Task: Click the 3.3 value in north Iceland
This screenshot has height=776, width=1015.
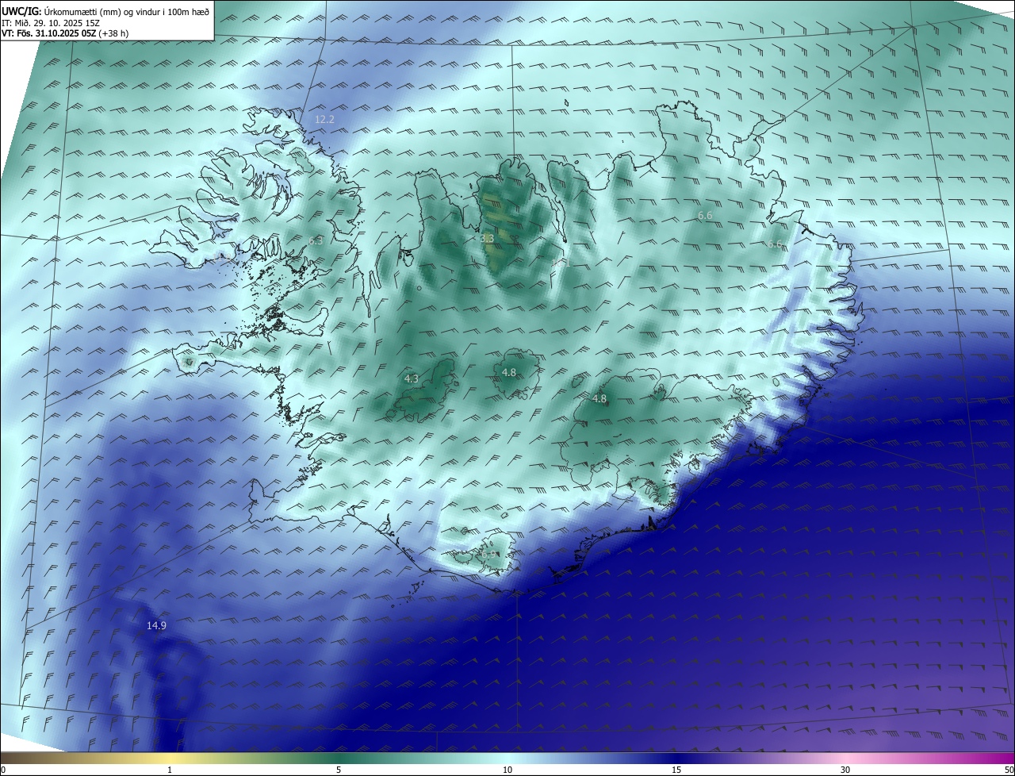Action: click(x=487, y=238)
